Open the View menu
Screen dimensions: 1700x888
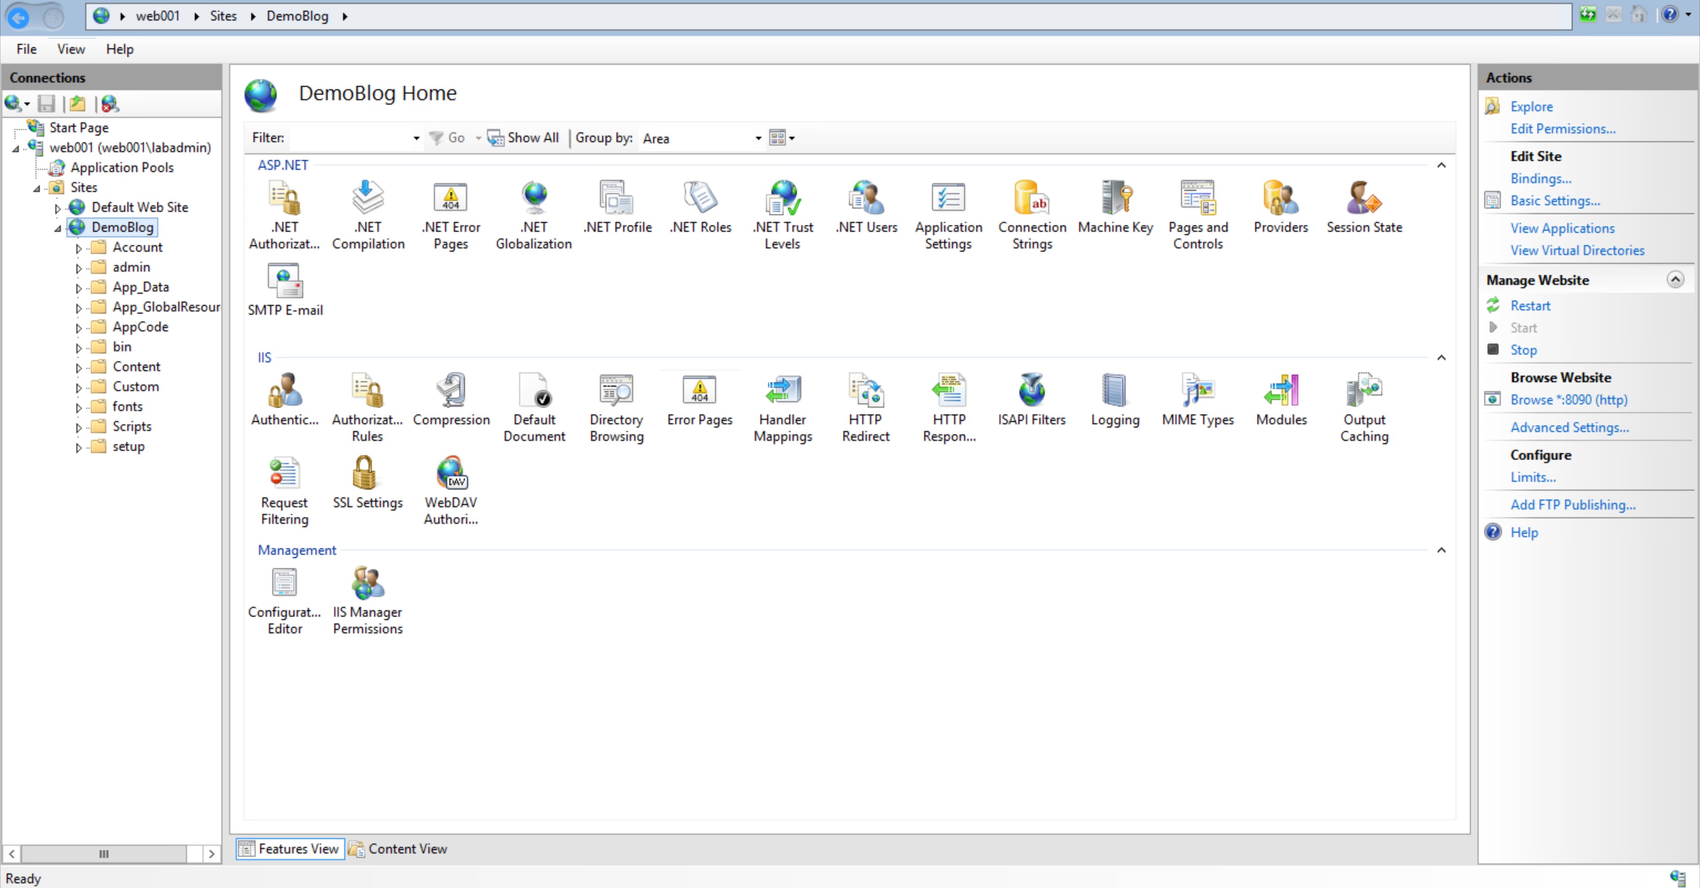(71, 49)
